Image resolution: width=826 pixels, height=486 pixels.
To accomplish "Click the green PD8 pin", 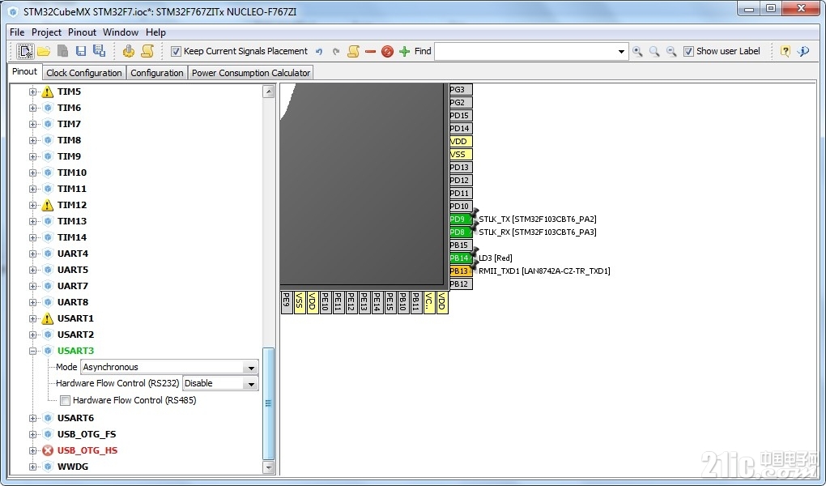I will [x=459, y=232].
